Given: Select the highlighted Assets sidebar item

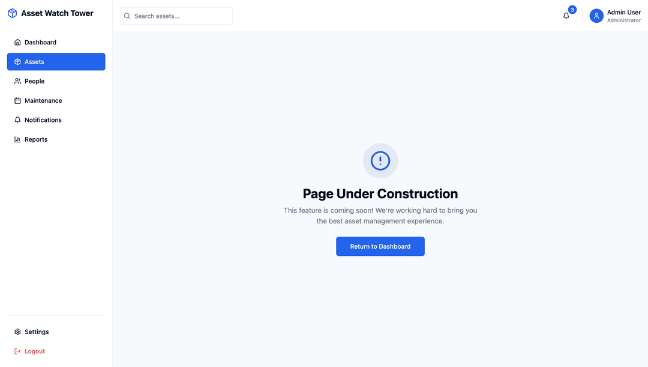Looking at the screenshot, I should coord(56,62).
